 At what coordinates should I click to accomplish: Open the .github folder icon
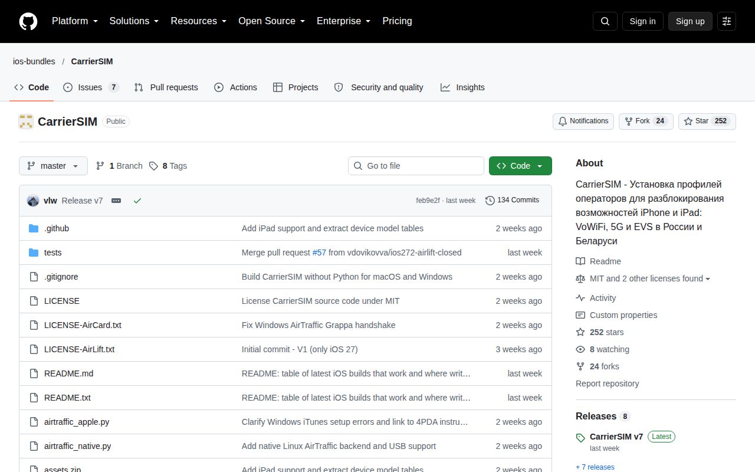pos(34,228)
